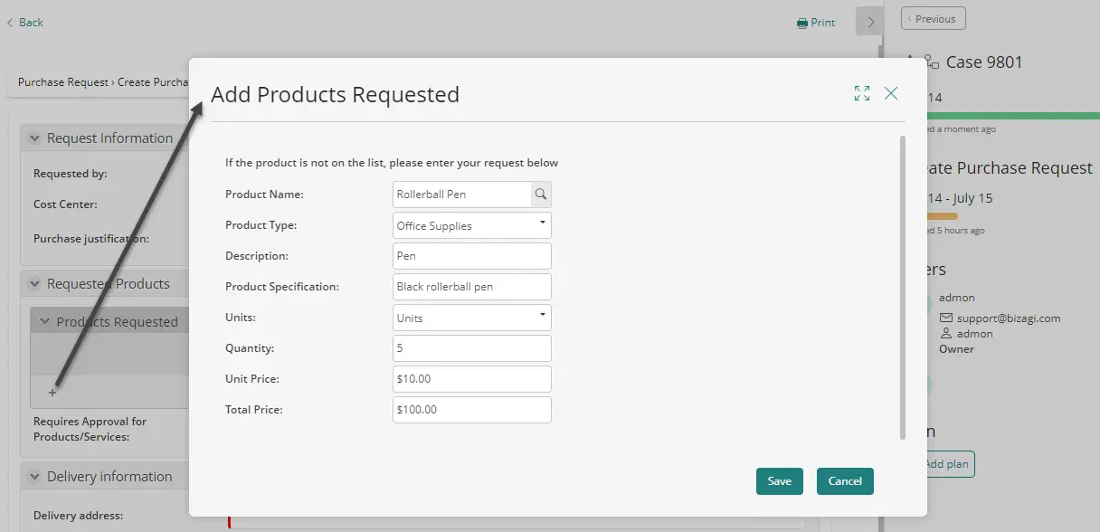Click the support@bizagi.com email address
Screen dimensions: 1100x532
(x=1009, y=318)
